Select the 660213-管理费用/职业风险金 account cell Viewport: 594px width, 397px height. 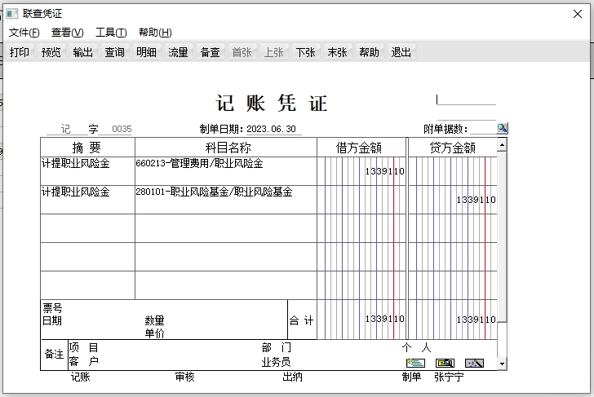coord(225,170)
